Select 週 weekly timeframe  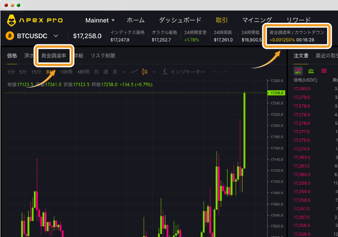coord(106,72)
